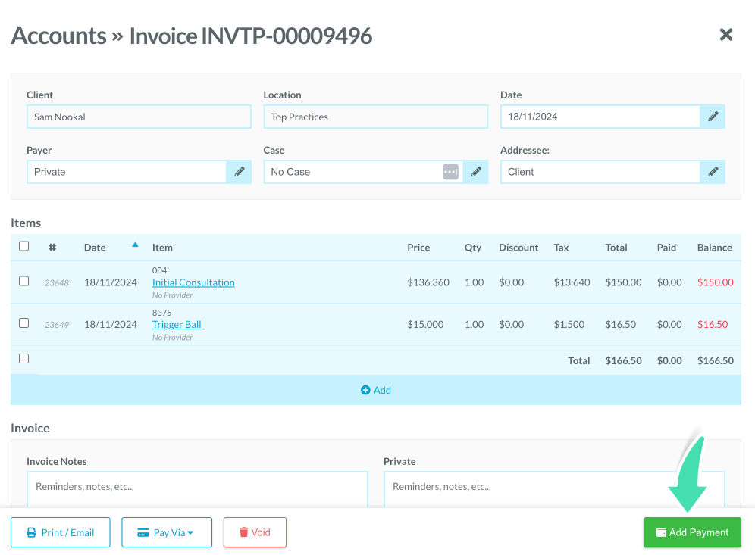Screen dimensions: 755x555
Task: Close the invoice dialog with the X
Action: tap(725, 35)
